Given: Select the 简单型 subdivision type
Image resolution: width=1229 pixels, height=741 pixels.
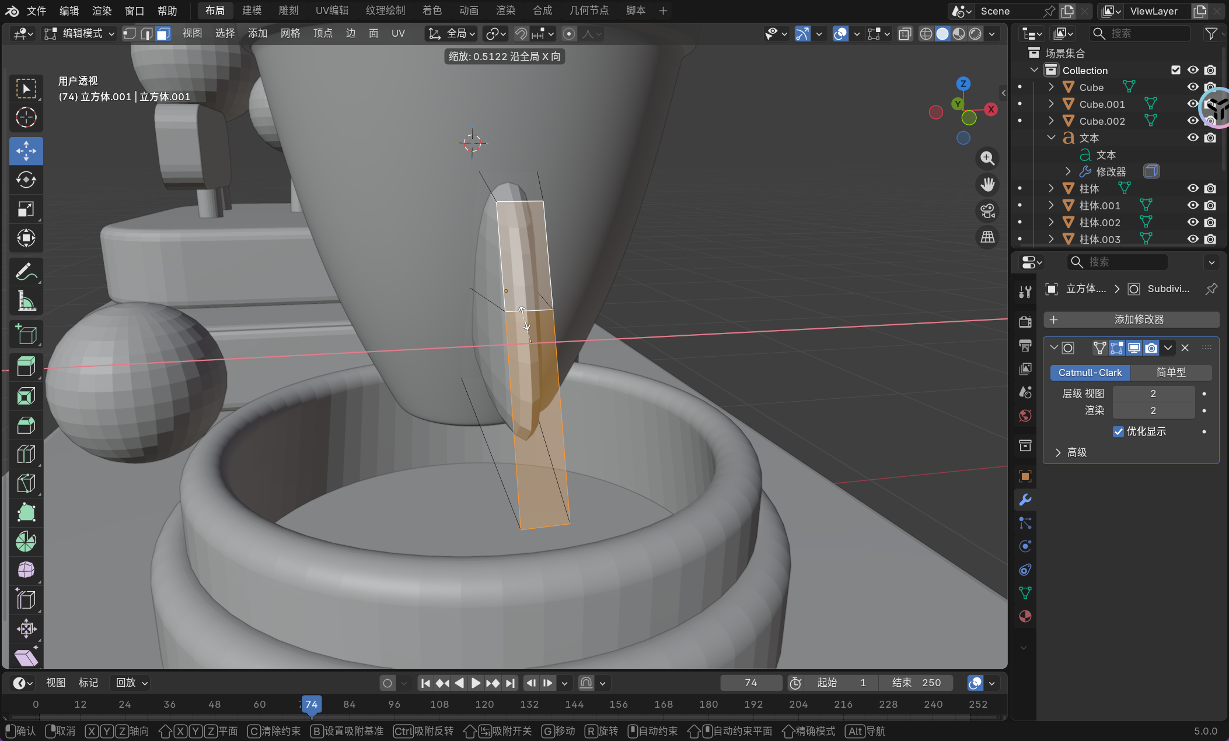Looking at the screenshot, I should tap(1171, 373).
